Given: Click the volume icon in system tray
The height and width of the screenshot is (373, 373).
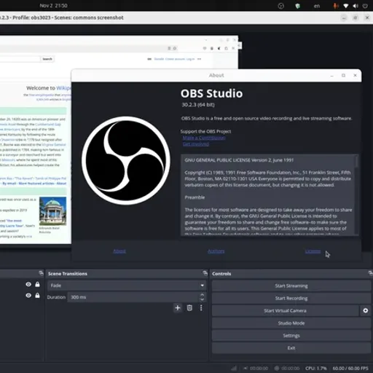Looking at the screenshot, I should 356,6.
